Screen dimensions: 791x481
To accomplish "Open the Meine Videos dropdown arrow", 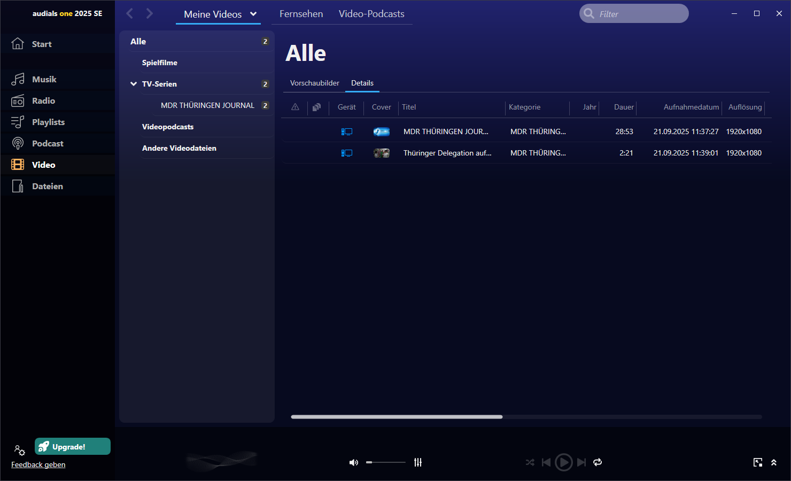I will (x=253, y=14).
